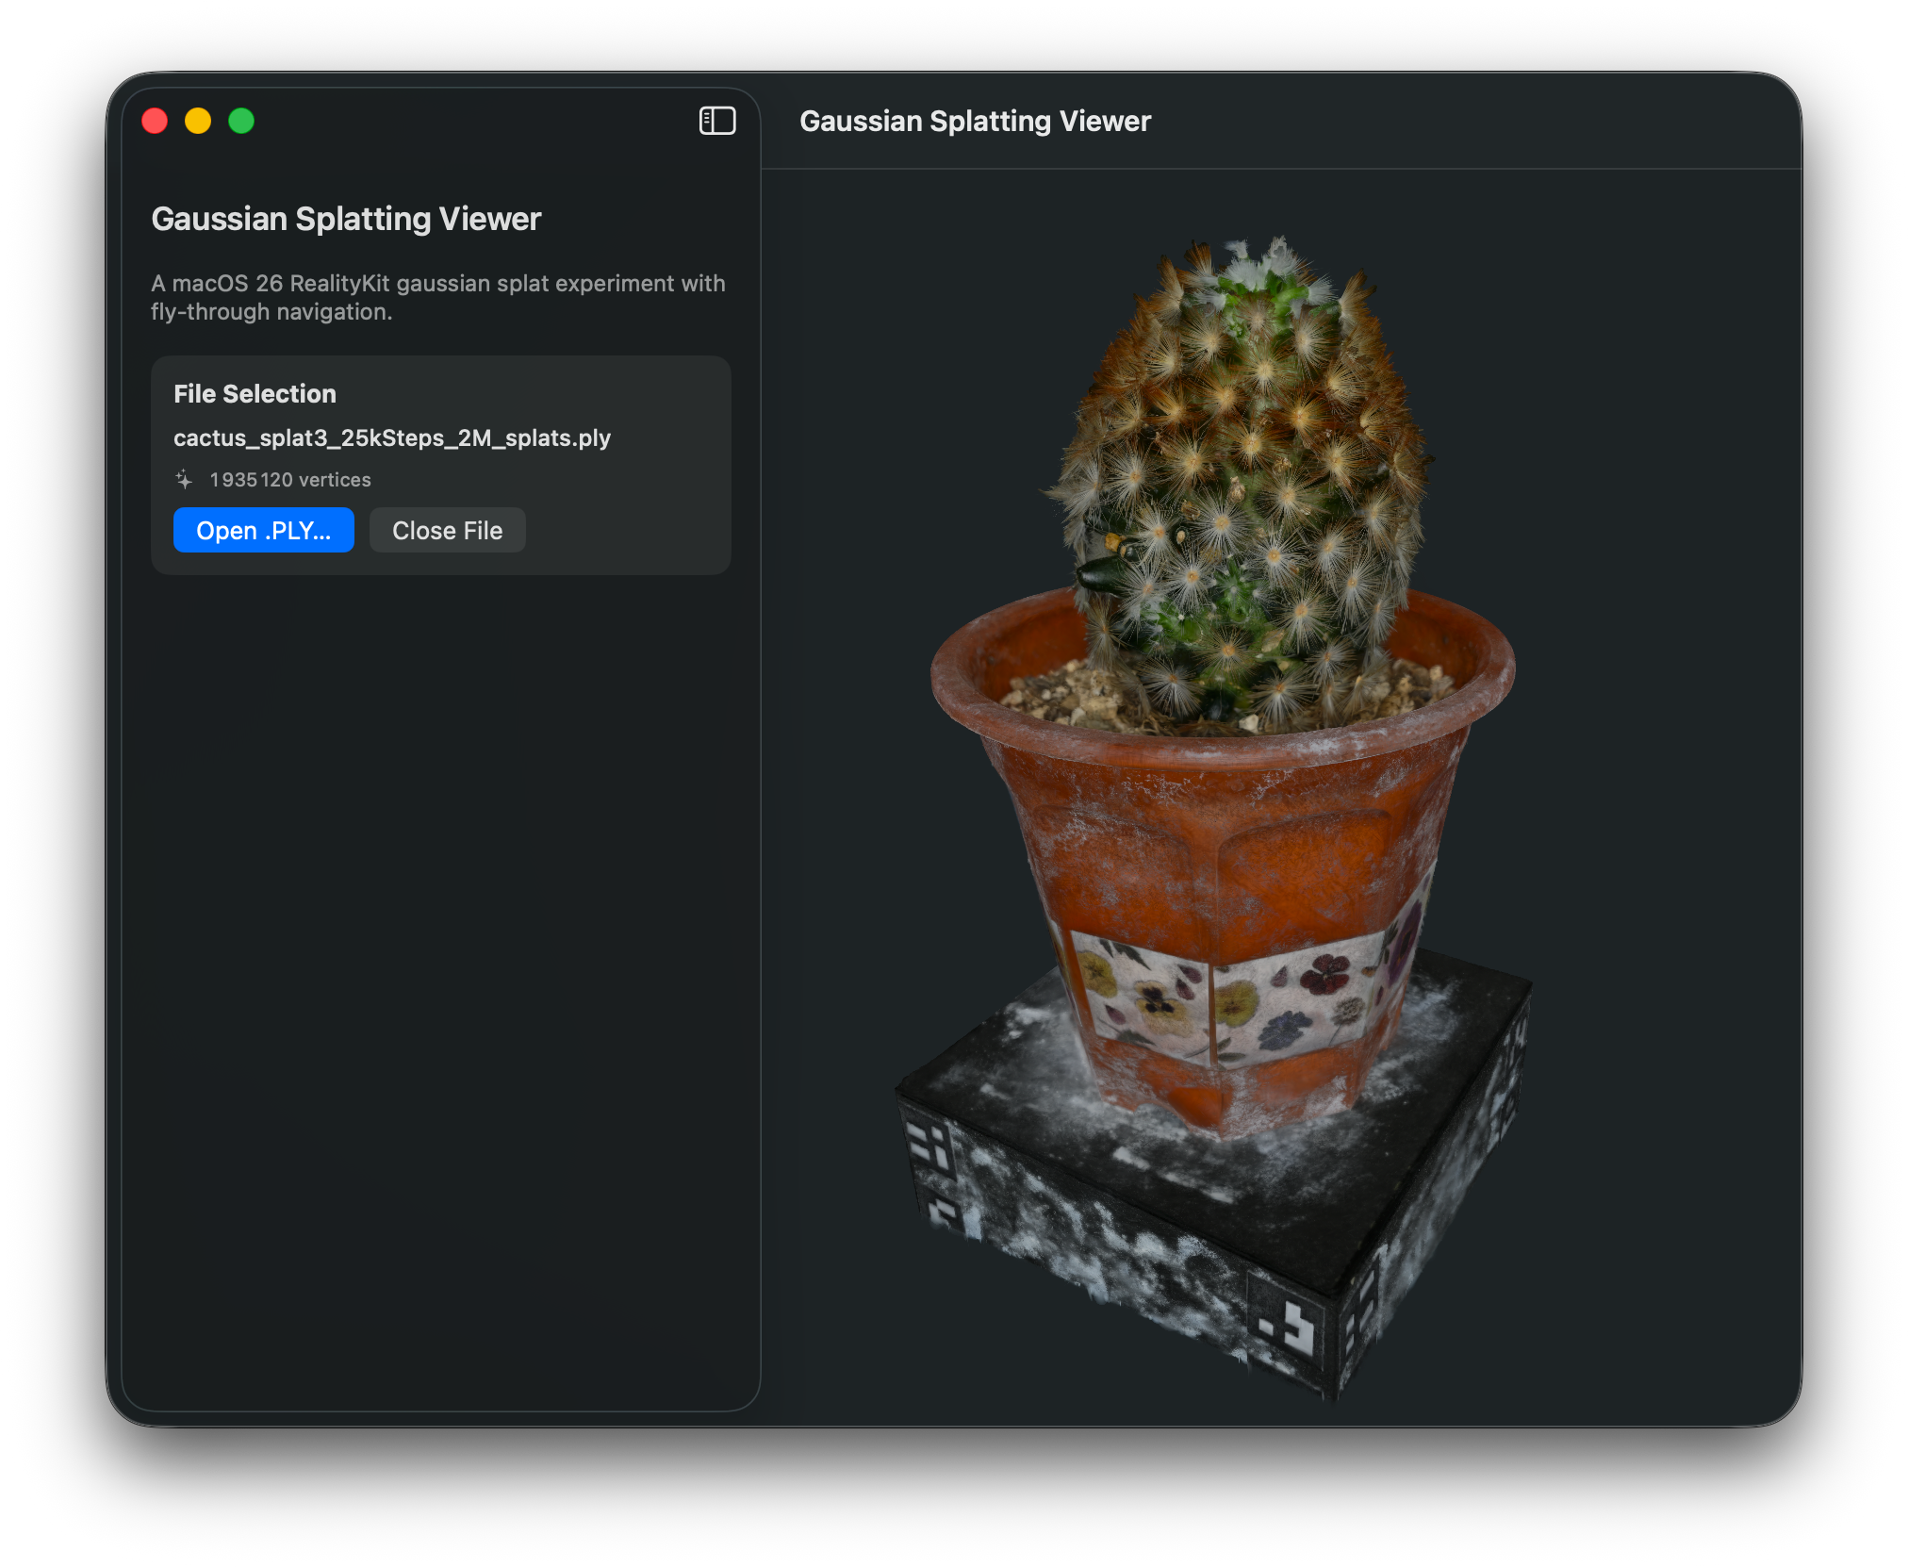Click the Gaussian Splatting Viewer title bar text

[x=976, y=121]
